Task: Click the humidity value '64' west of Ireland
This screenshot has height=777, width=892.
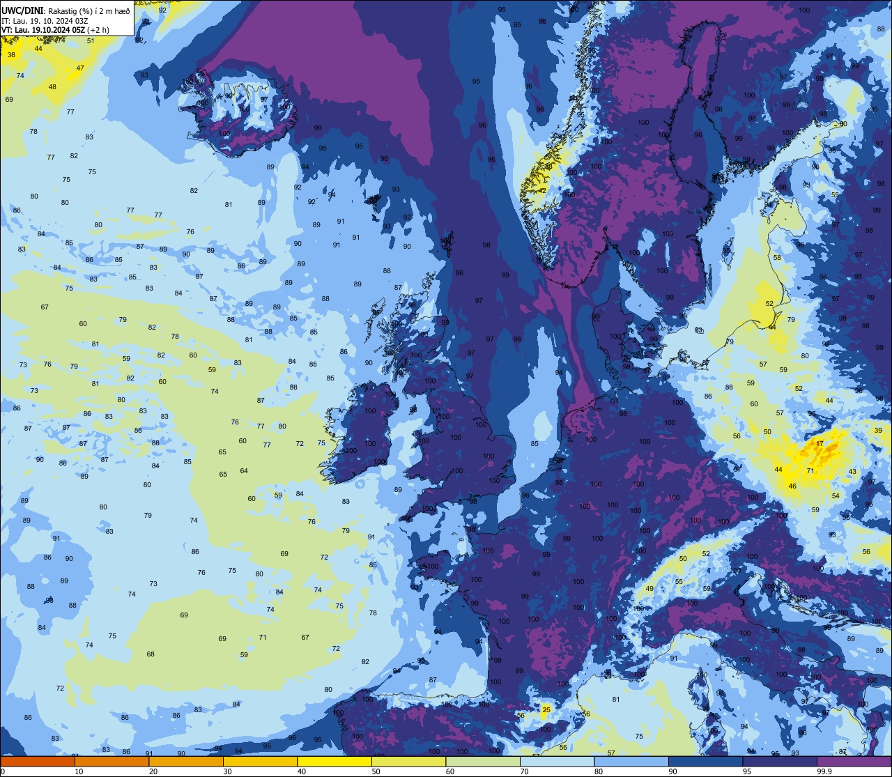Action: [x=244, y=471]
